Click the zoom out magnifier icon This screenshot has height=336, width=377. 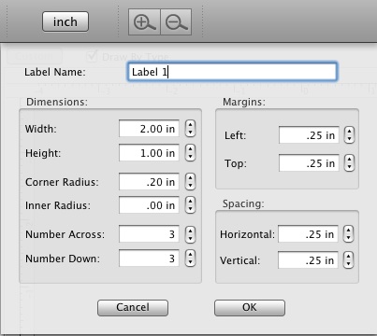click(176, 22)
